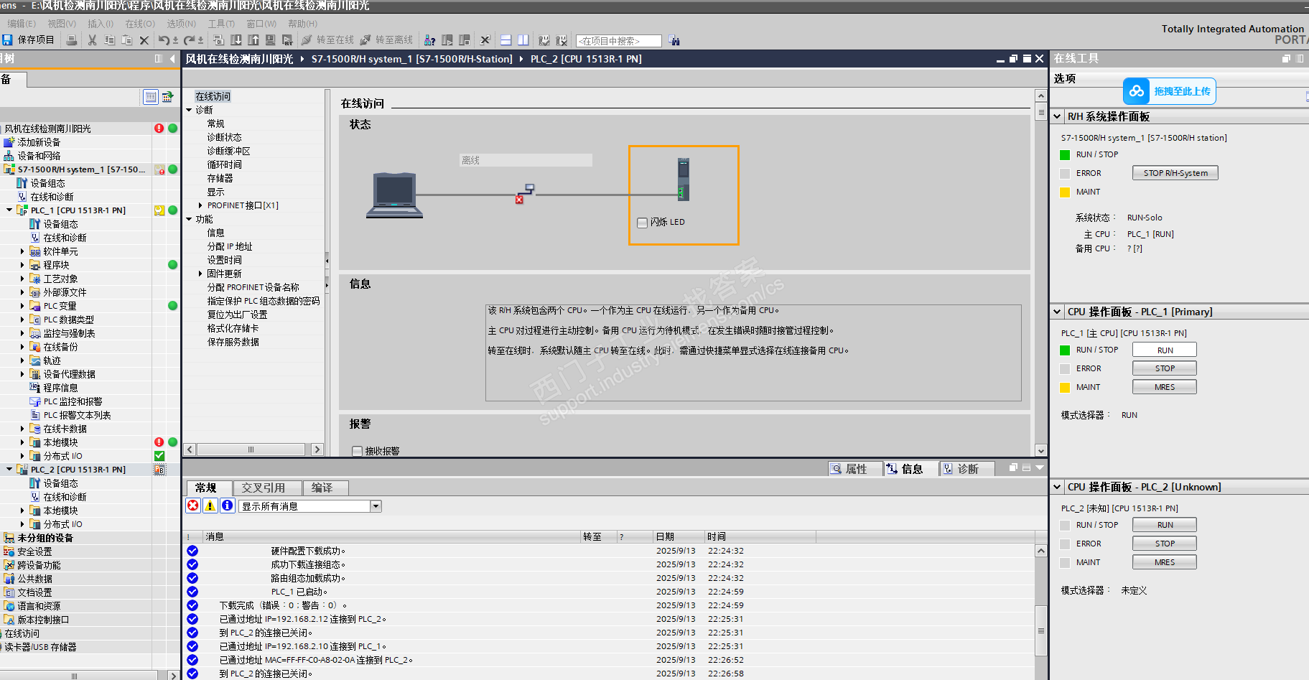Click the 在项目中搜索 search field
The image size is (1309, 680).
point(618,41)
